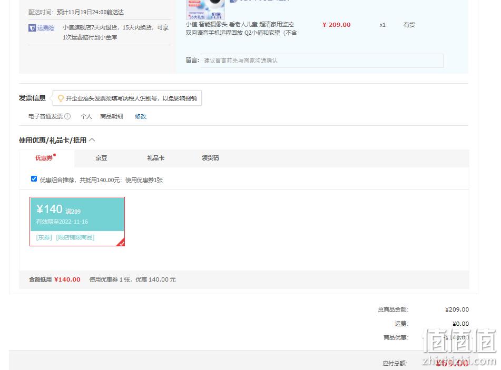Switch to the 领货码 tab
Image resolution: width=501 pixels, height=370 pixels.
click(210, 158)
